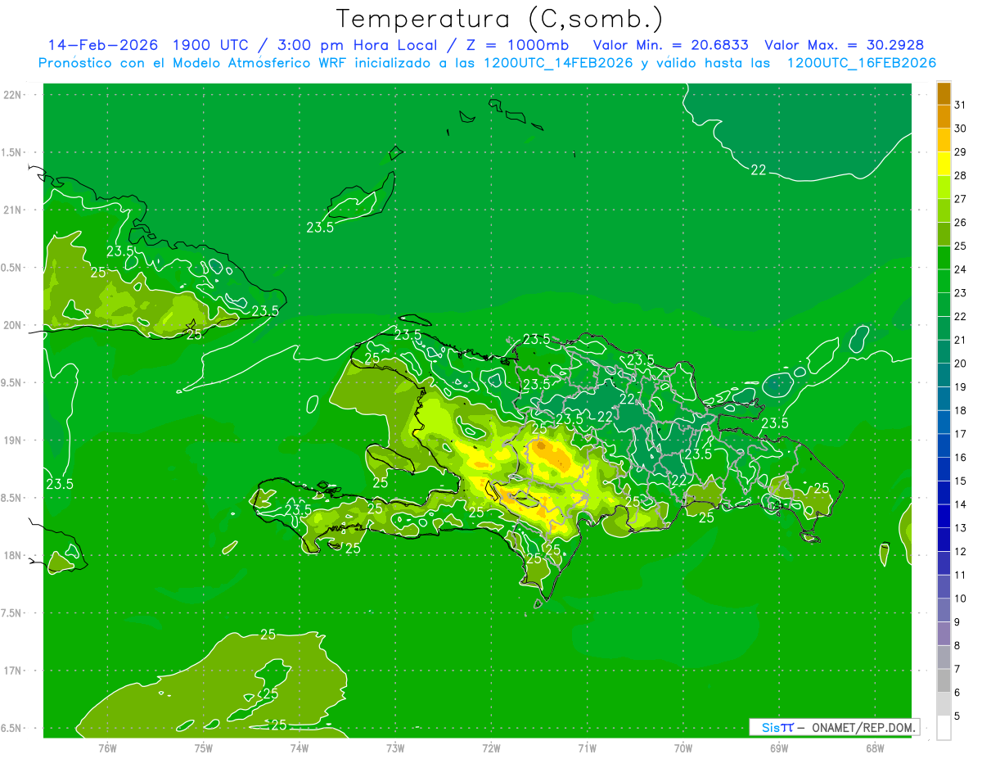This screenshot has height=759, width=982.
Task: Click the "7.5N" latitude axis label
Action: pyautogui.click(x=12, y=613)
